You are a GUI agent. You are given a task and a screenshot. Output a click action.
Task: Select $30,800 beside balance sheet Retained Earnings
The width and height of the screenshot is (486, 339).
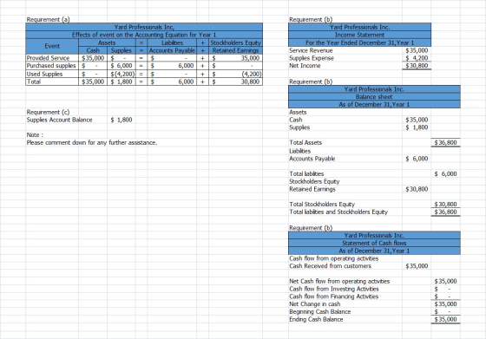(x=417, y=189)
